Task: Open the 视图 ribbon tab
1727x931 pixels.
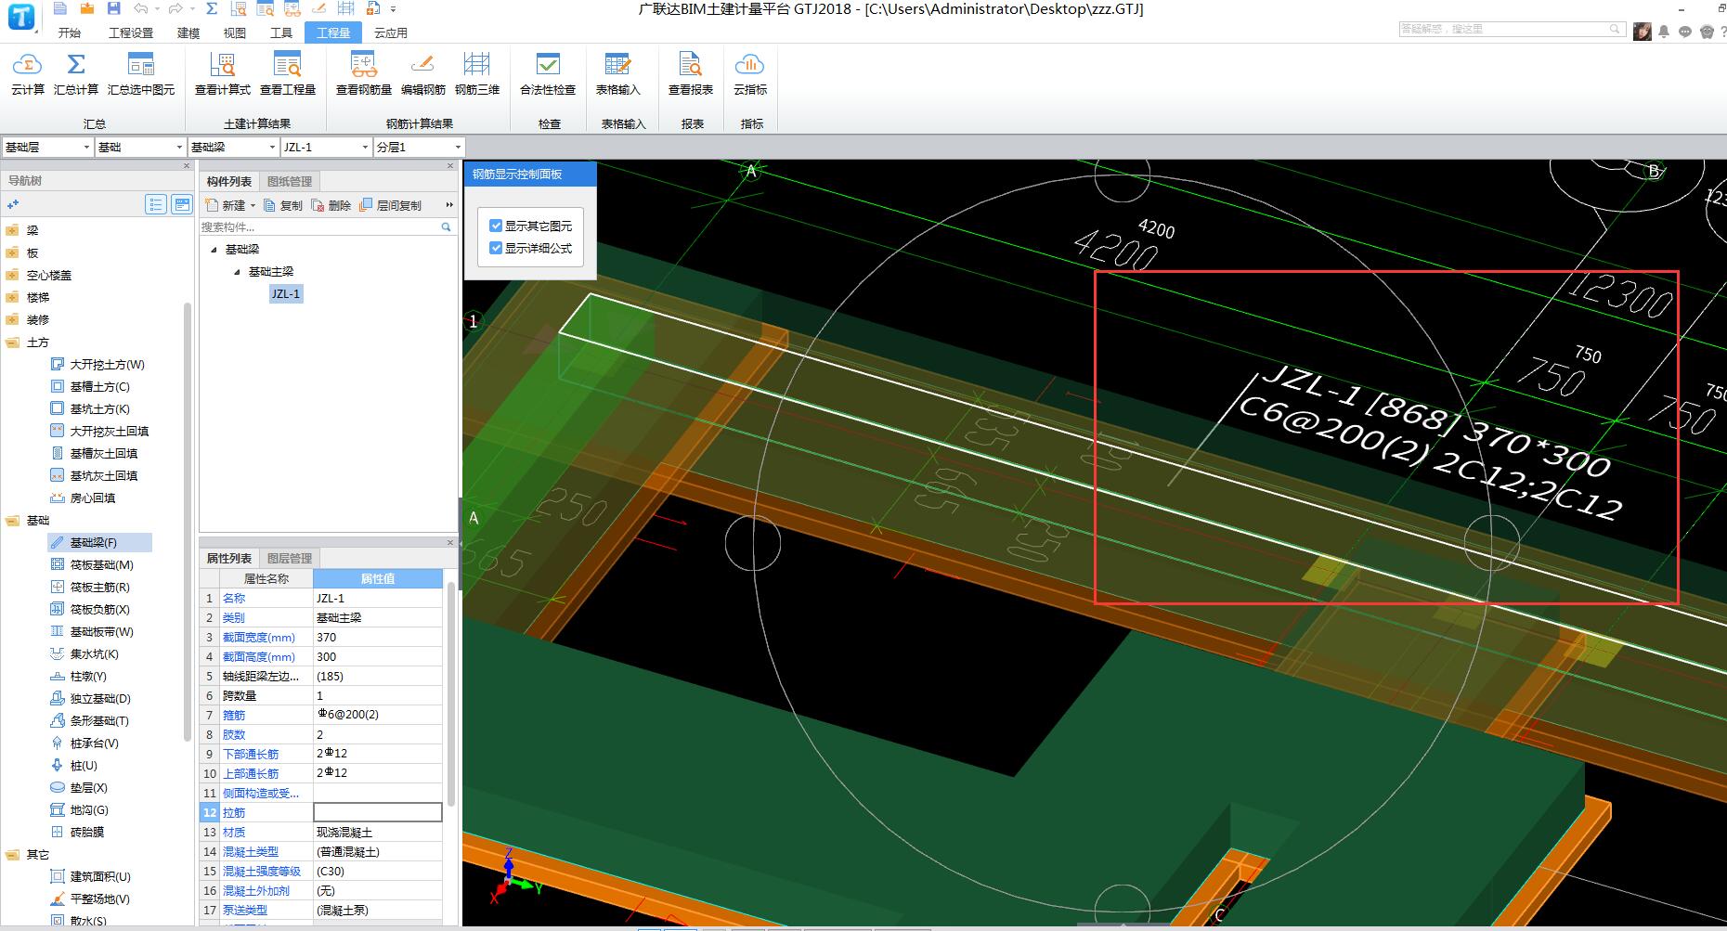Action: (235, 32)
